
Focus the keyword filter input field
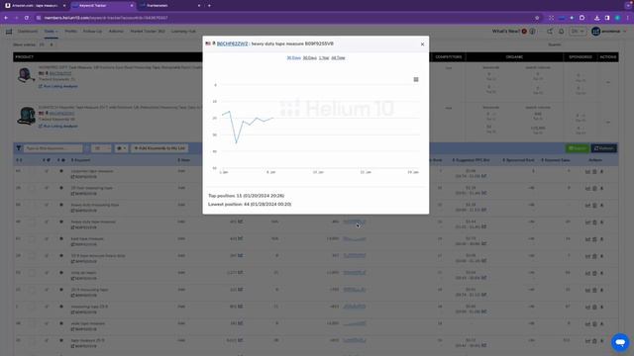click(x=53, y=148)
